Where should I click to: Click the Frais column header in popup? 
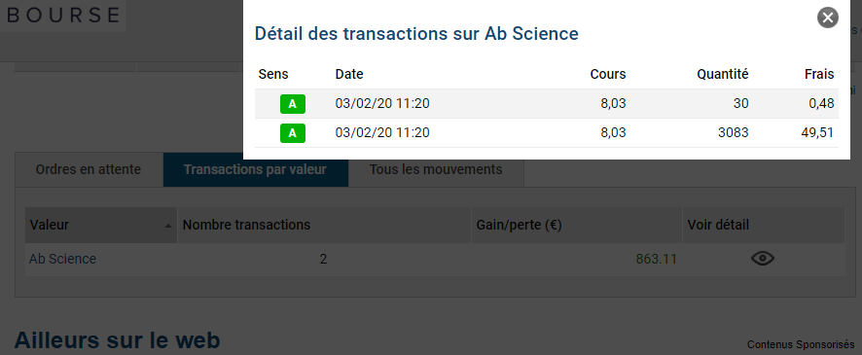tap(821, 74)
